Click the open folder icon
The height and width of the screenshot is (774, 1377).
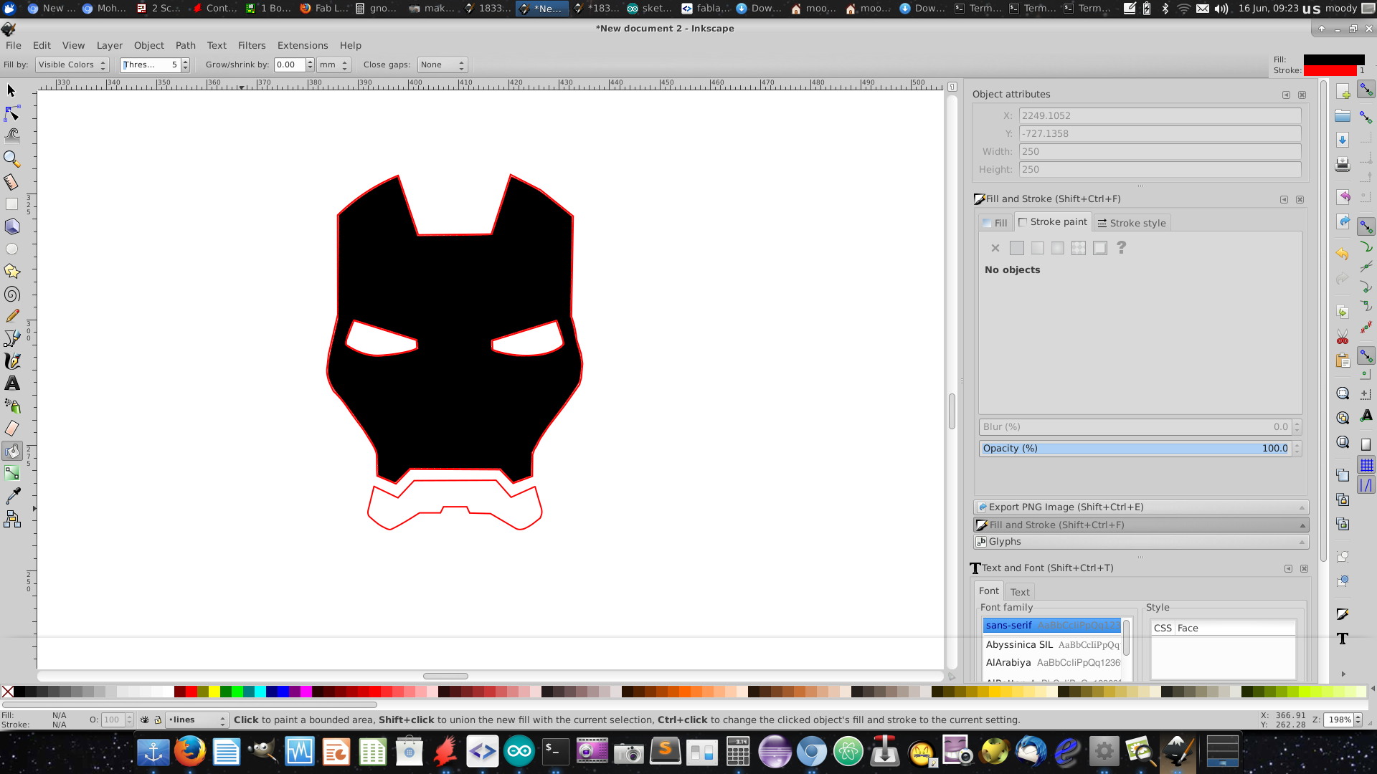pos(1343,115)
